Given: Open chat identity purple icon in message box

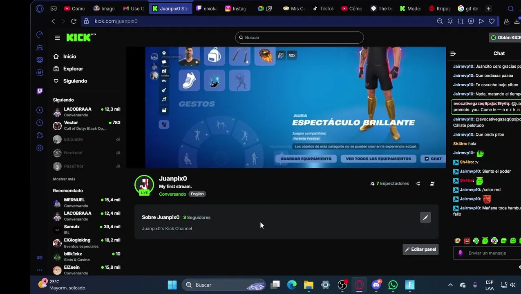Looking at the screenshot, I should [x=461, y=253].
